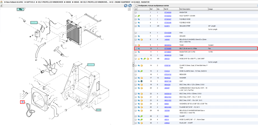Go to the previous illustration (left arrow)

point(126,6)
